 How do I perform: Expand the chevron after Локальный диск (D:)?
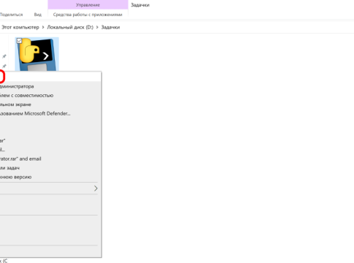(97, 27)
